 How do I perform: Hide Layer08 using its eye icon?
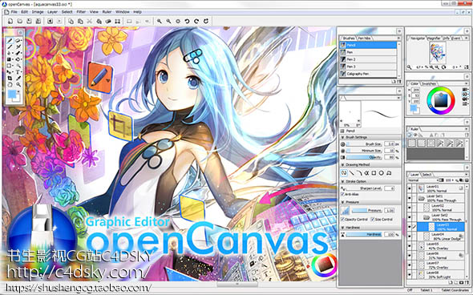click(x=410, y=274)
